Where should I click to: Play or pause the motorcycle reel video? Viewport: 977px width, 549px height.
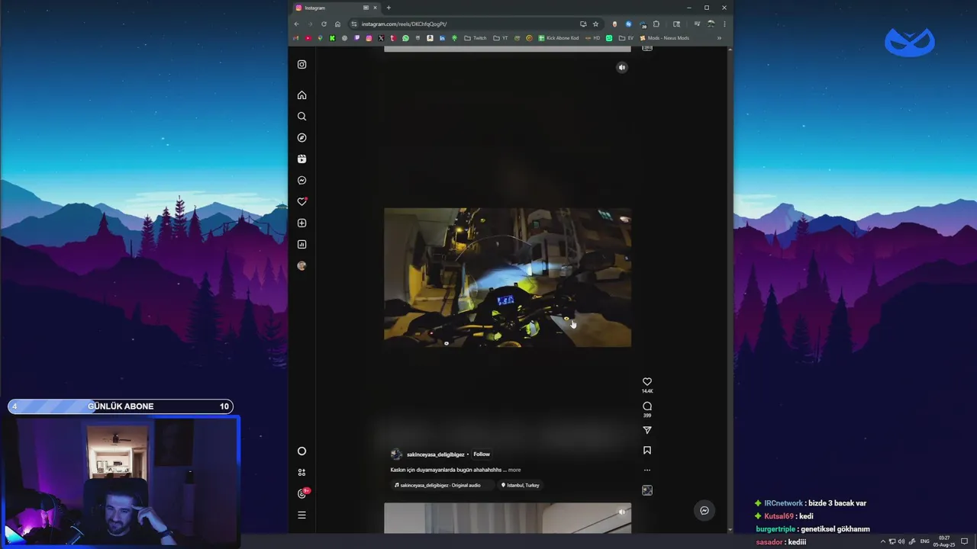(x=508, y=278)
